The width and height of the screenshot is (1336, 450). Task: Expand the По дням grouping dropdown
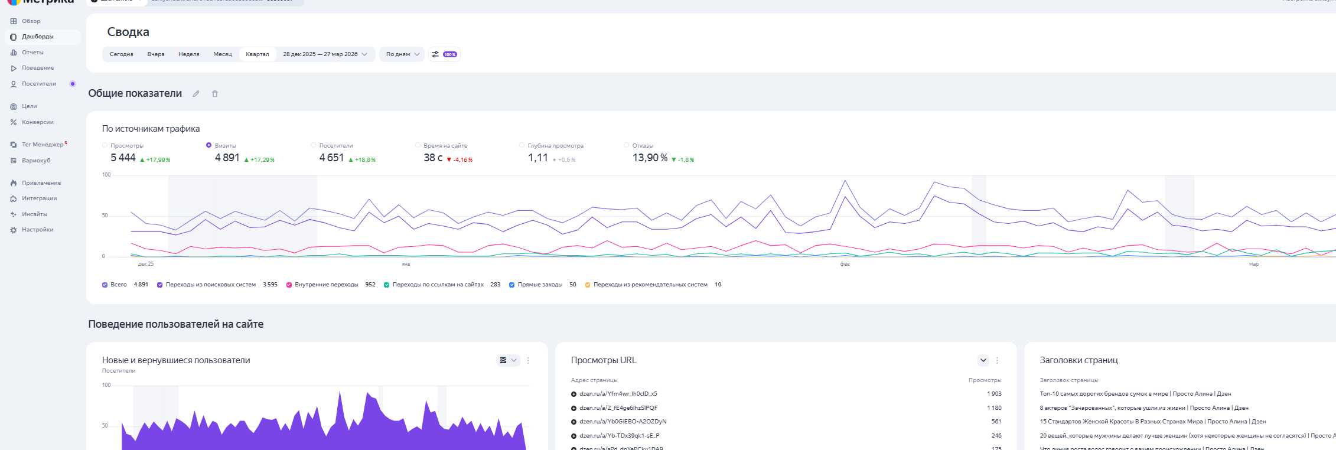coord(402,54)
